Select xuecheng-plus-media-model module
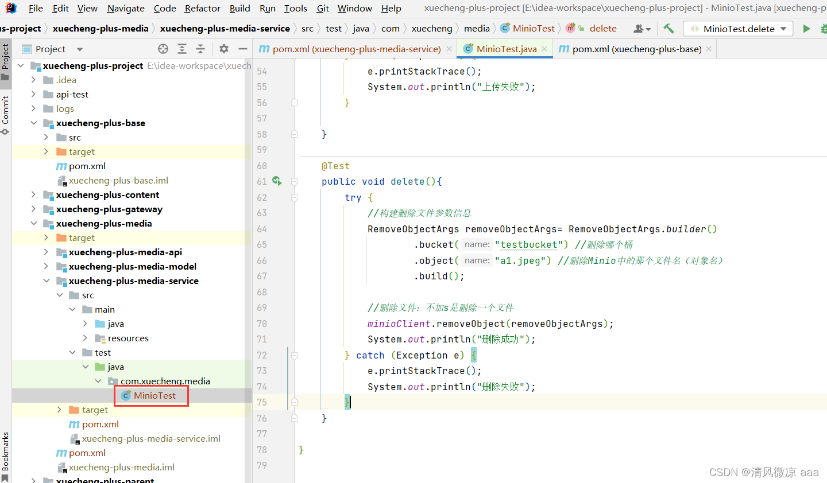 click(133, 266)
